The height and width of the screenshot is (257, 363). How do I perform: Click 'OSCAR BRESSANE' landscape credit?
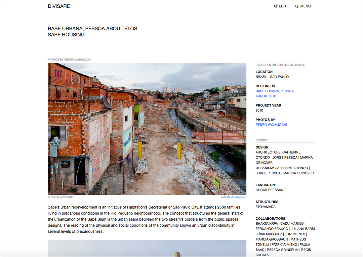click(x=270, y=190)
